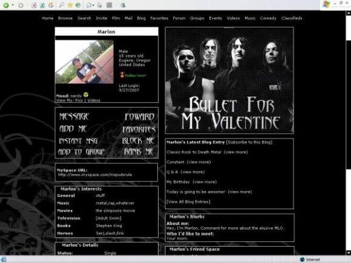
Task: Refresh the page using the Refresh icon
Action: click(x=42, y=5)
